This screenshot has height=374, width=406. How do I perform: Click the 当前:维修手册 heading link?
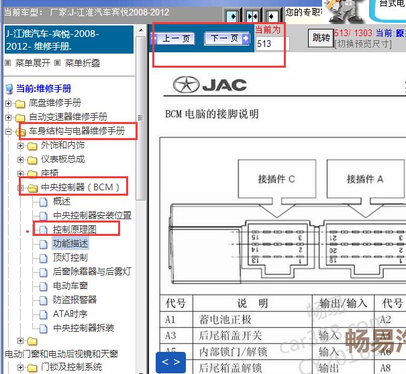(44, 88)
